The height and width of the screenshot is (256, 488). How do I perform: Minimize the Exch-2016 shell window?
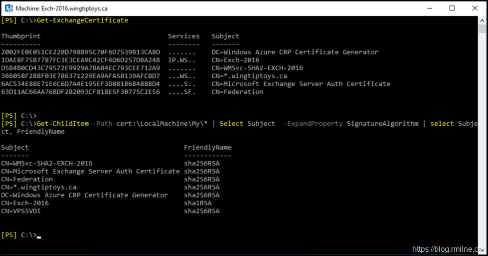(430, 8)
